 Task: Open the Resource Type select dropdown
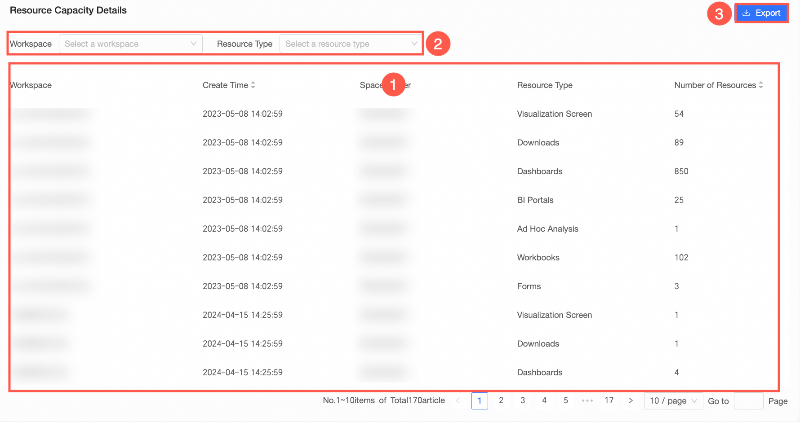351,44
